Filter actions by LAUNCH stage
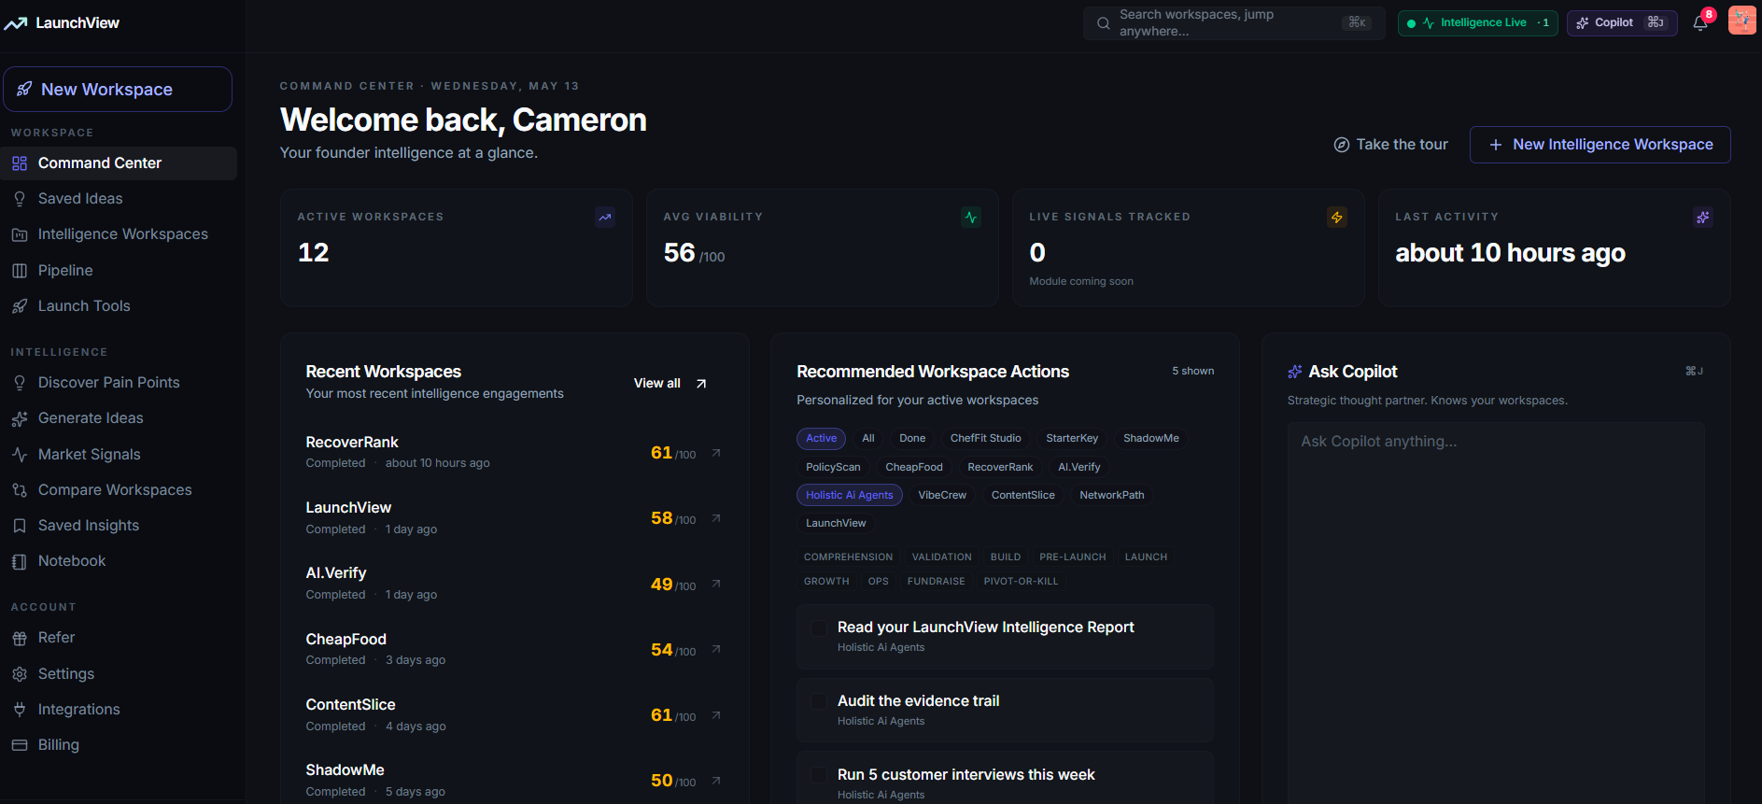 [1146, 557]
